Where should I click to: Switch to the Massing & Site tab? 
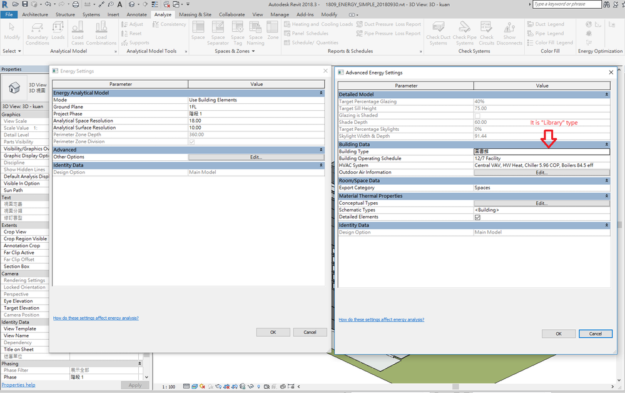[195, 14]
